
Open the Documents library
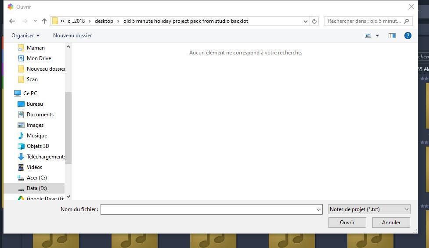coord(40,115)
